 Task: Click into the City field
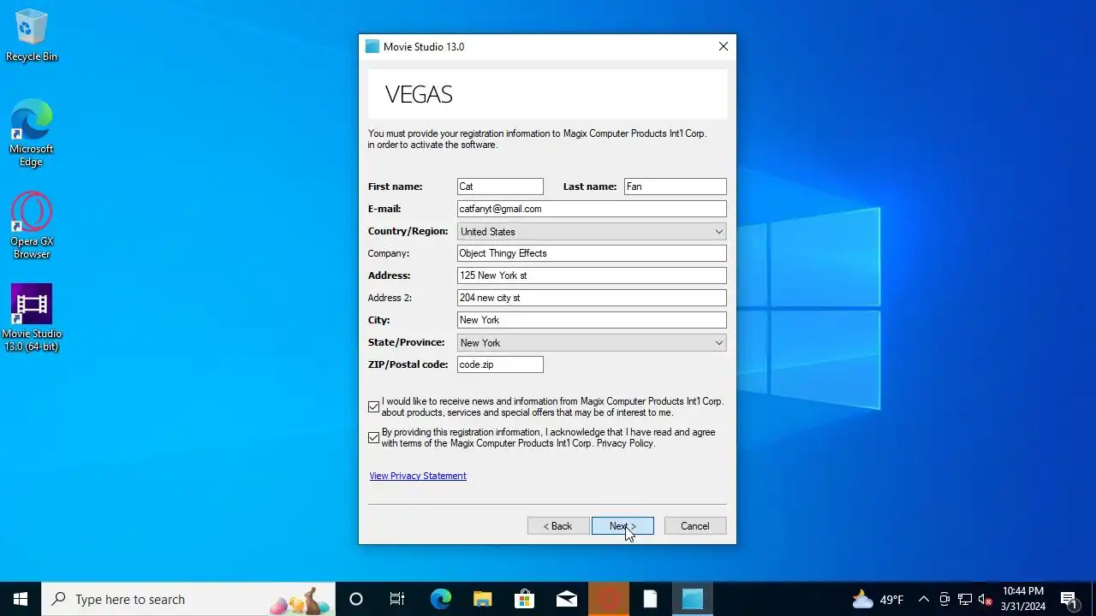pyautogui.click(x=592, y=320)
